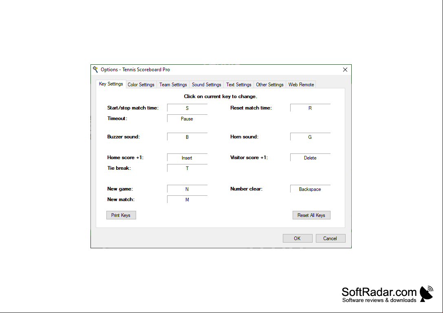The width and height of the screenshot is (443, 313).
Task: Click the 'Number clear:' label
Action: click(x=247, y=189)
